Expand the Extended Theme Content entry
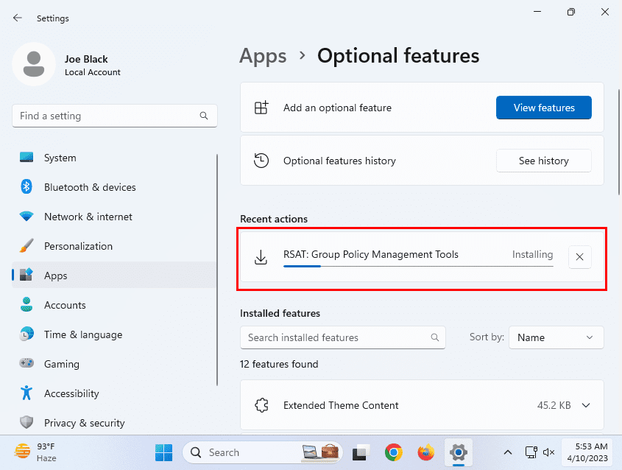Viewport: 622px width, 470px height. 586,405
